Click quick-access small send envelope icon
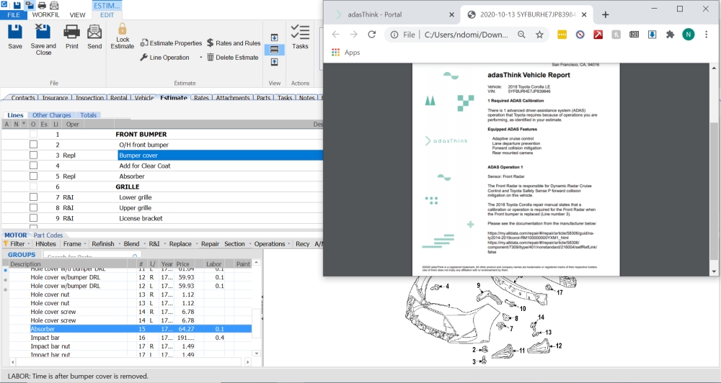The image size is (721, 383). click(x=54, y=6)
